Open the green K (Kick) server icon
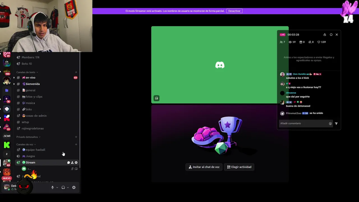The image size is (359, 202). [7, 145]
